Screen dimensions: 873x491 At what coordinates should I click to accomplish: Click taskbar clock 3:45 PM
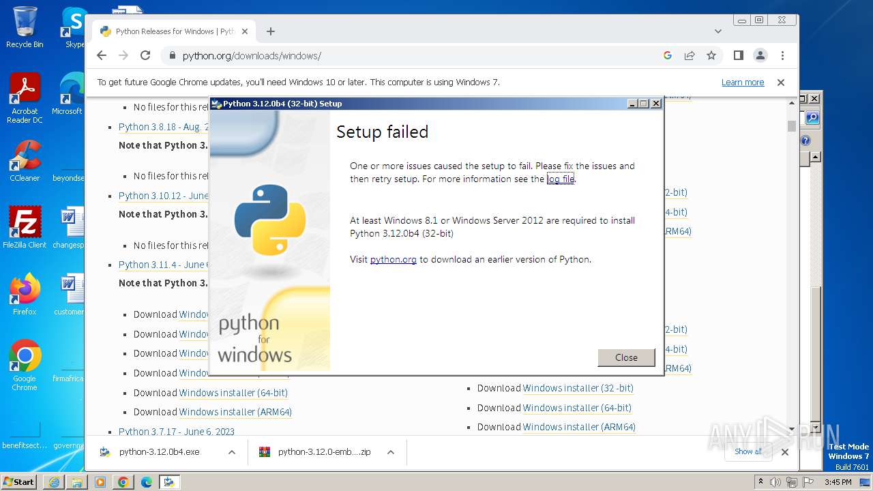(838, 482)
